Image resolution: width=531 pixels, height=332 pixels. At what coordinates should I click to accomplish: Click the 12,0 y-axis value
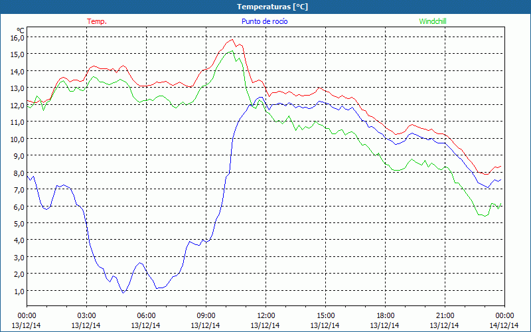pyautogui.click(x=17, y=106)
